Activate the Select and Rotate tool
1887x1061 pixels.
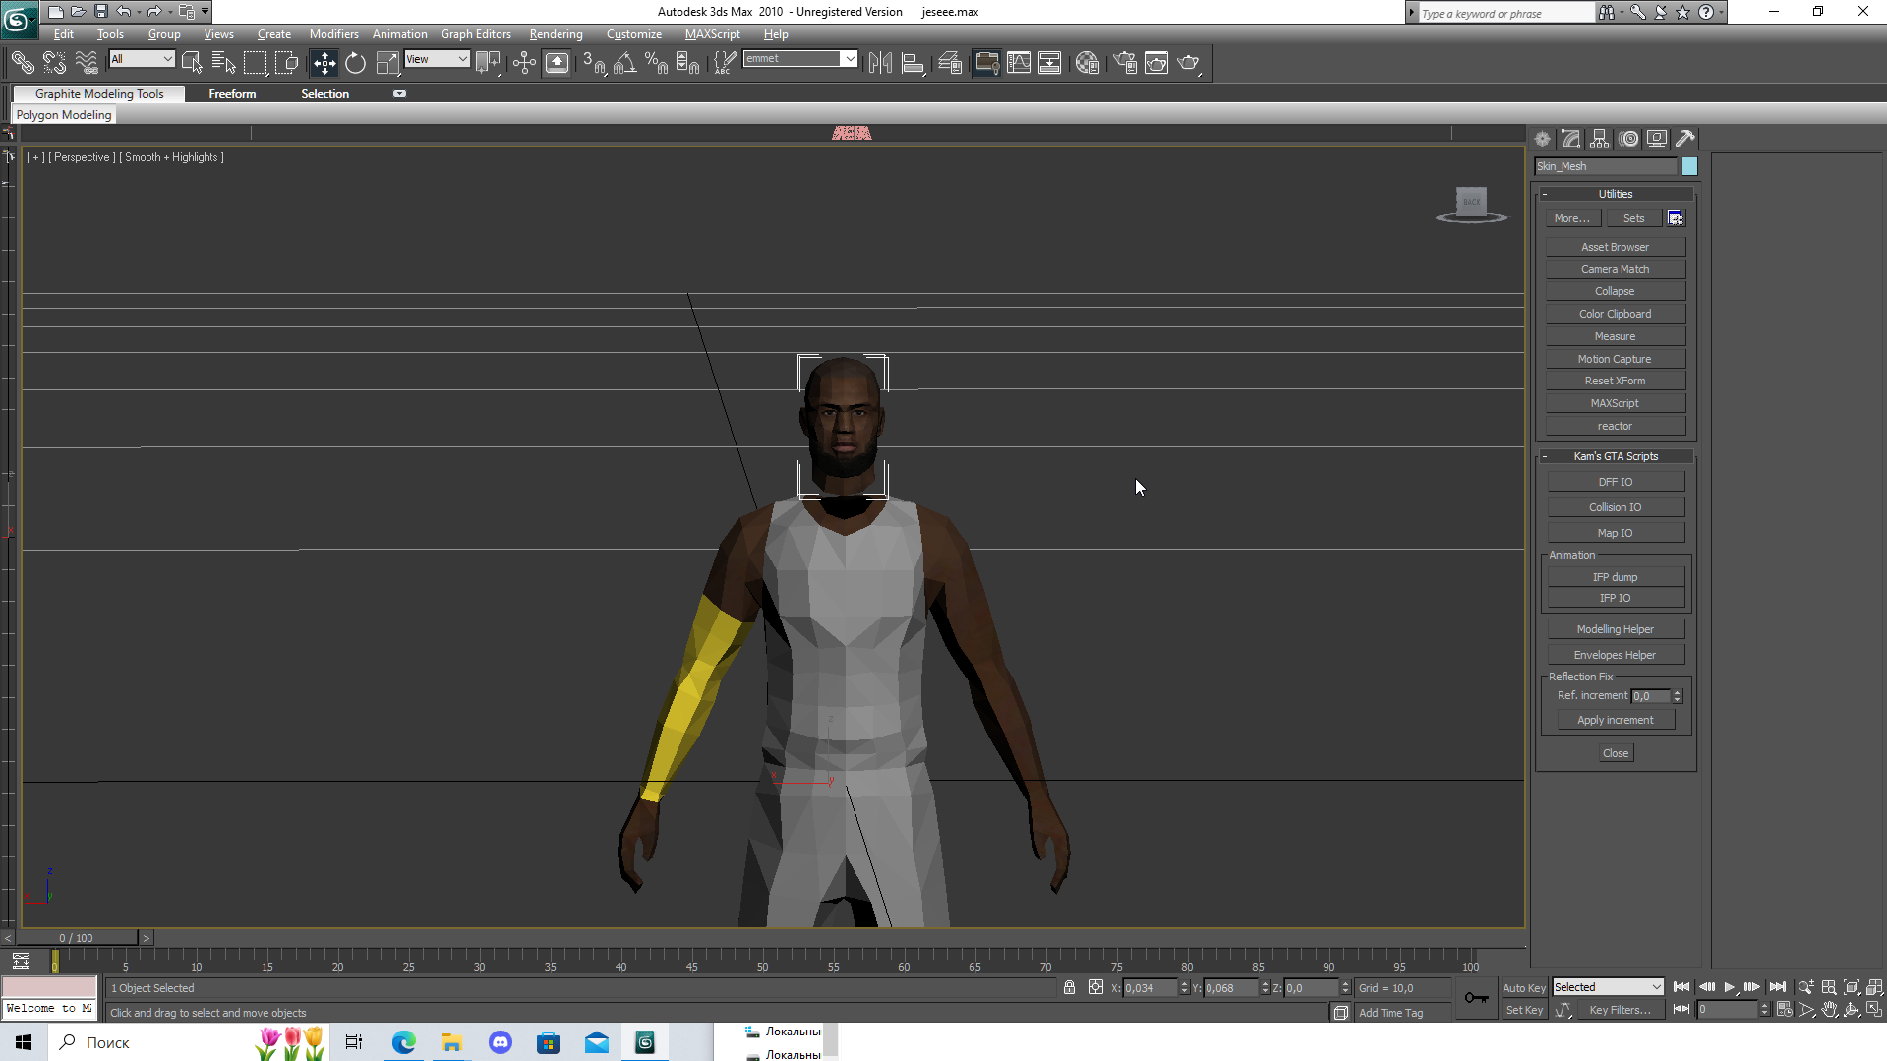[x=355, y=63]
